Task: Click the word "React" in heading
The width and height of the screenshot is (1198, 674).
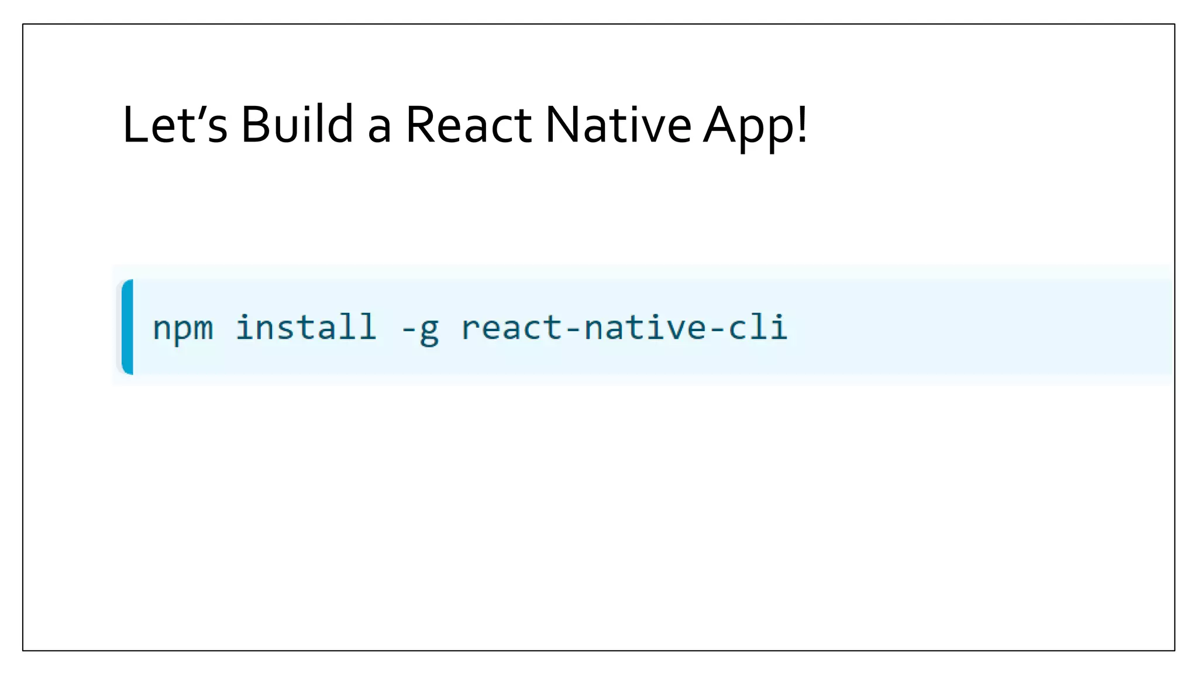Action: pyautogui.click(x=469, y=125)
